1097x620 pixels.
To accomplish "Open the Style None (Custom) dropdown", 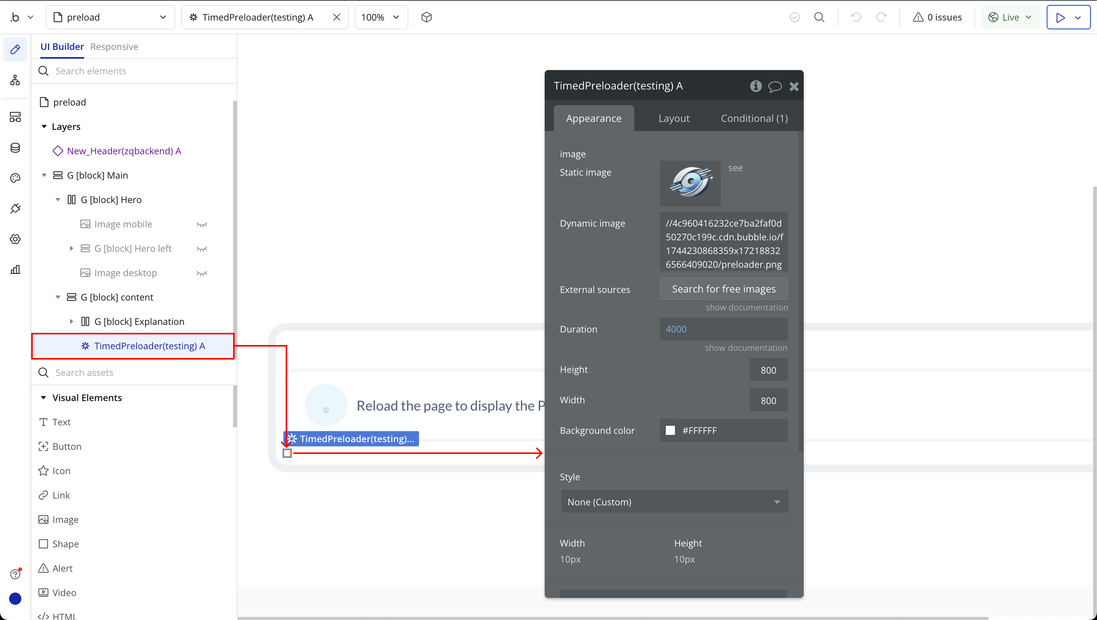I will [x=674, y=502].
